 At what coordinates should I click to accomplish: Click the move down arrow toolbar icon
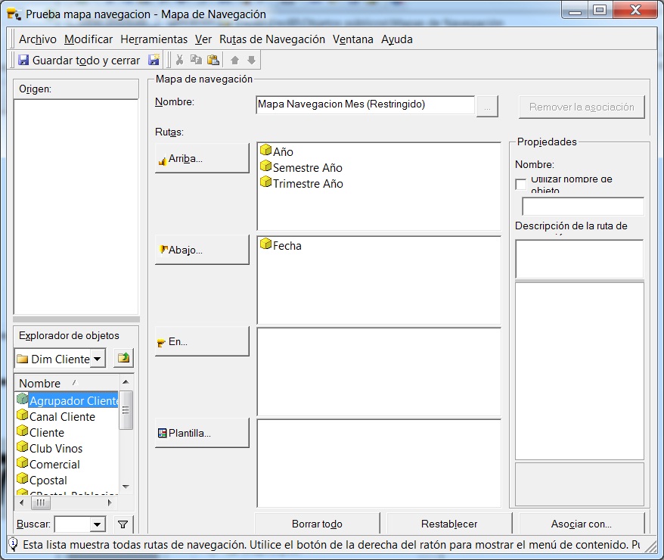point(252,60)
